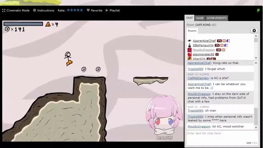
Task: Click MouldyDragoon's red avatar in the user list
Action: pos(189,50)
